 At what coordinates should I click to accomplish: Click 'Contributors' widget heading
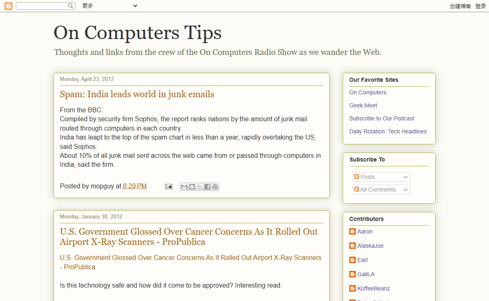tap(366, 219)
